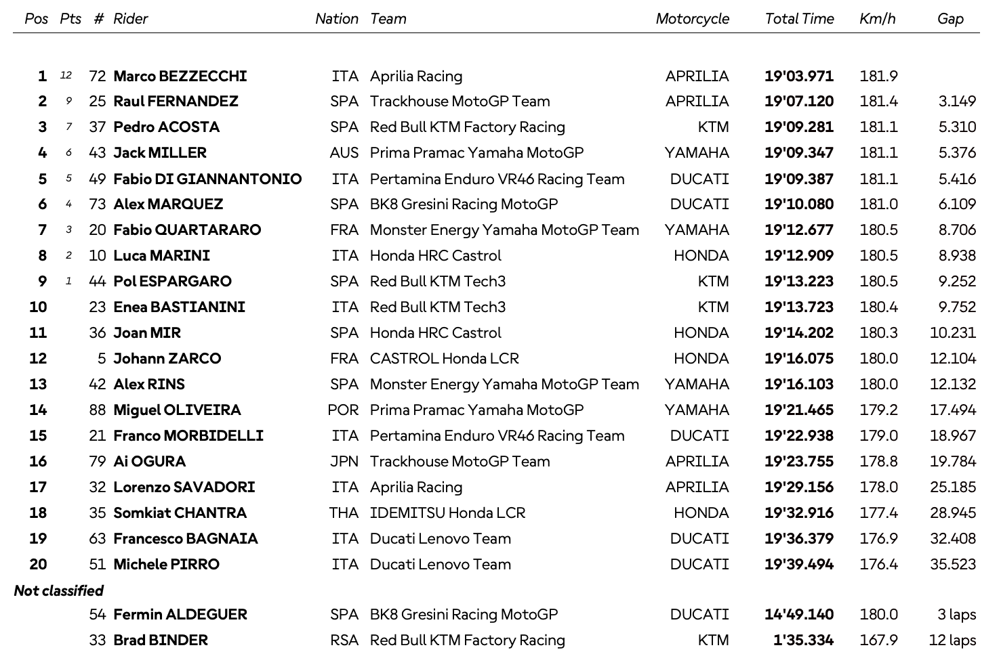Click the Not classified section heading
The height and width of the screenshot is (654, 999).
59,591
